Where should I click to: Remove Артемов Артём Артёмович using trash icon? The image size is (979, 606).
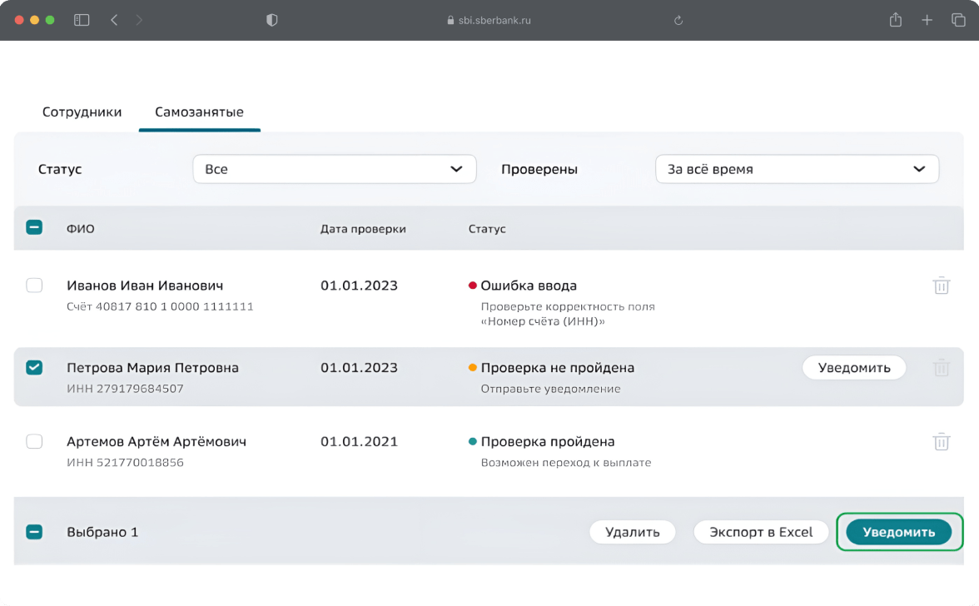[941, 441]
